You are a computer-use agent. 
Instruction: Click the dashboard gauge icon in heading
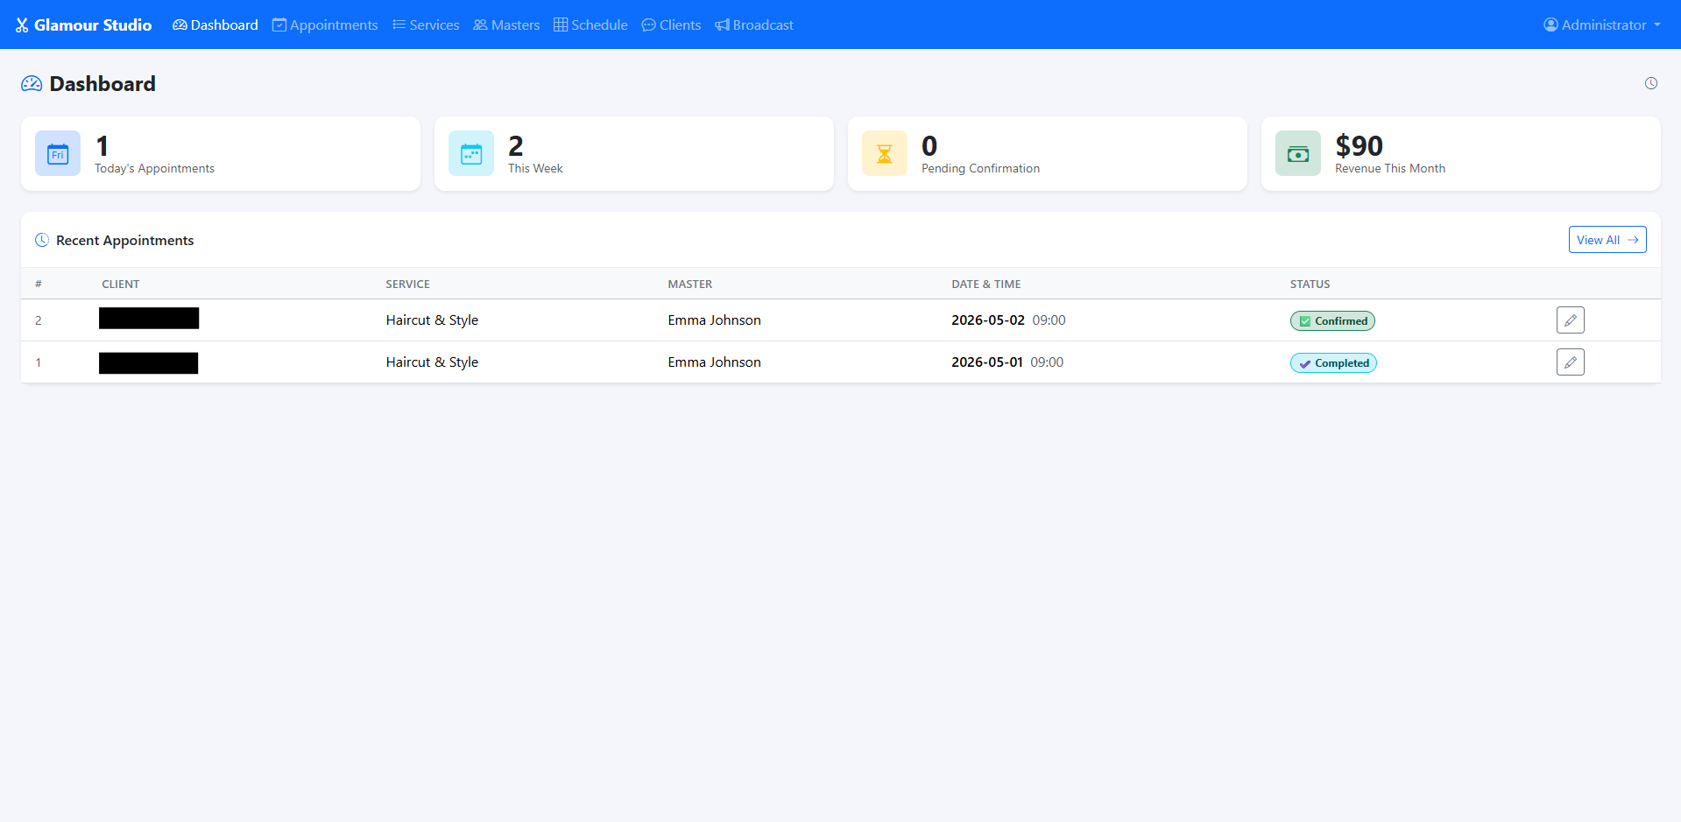[x=32, y=84]
